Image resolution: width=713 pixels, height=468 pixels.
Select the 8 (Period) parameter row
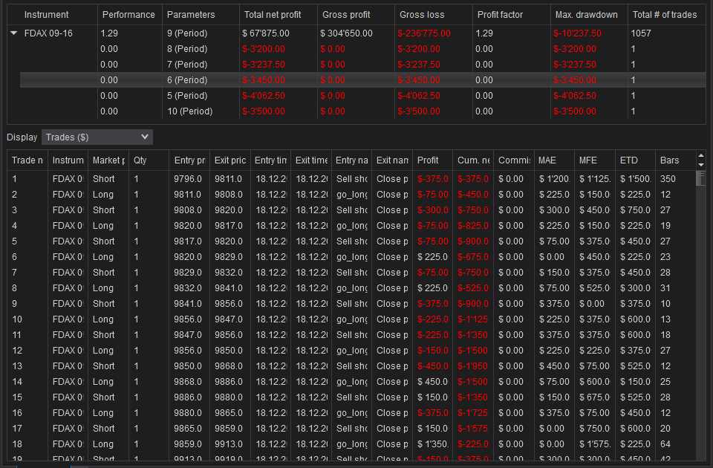coord(363,49)
